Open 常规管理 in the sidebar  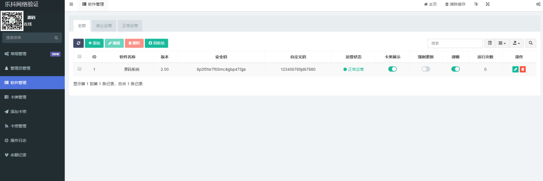32,54
